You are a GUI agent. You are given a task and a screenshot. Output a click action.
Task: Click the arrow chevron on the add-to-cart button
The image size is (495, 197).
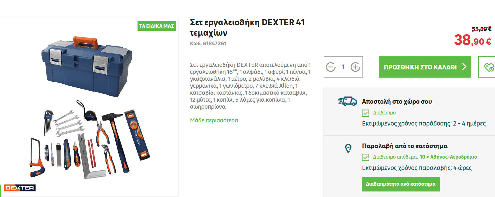coord(464,67)
